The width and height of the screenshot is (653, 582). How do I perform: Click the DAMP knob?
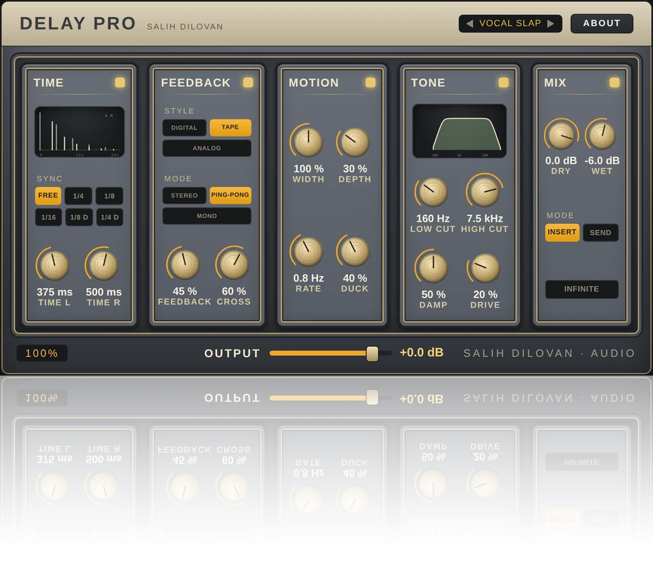coord(433,268)
